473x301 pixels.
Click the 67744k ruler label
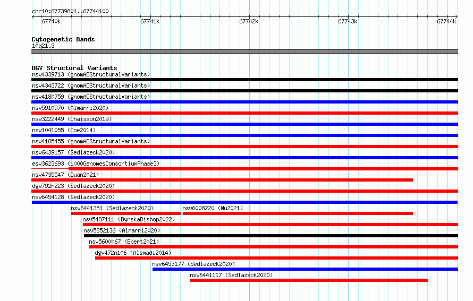[x=446, y=21]
